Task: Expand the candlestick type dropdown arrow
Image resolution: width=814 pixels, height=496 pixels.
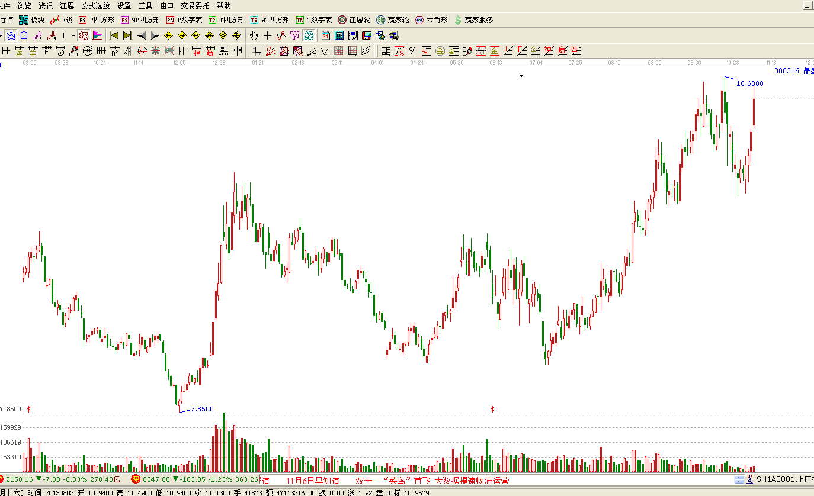Action: coord(73,36)
